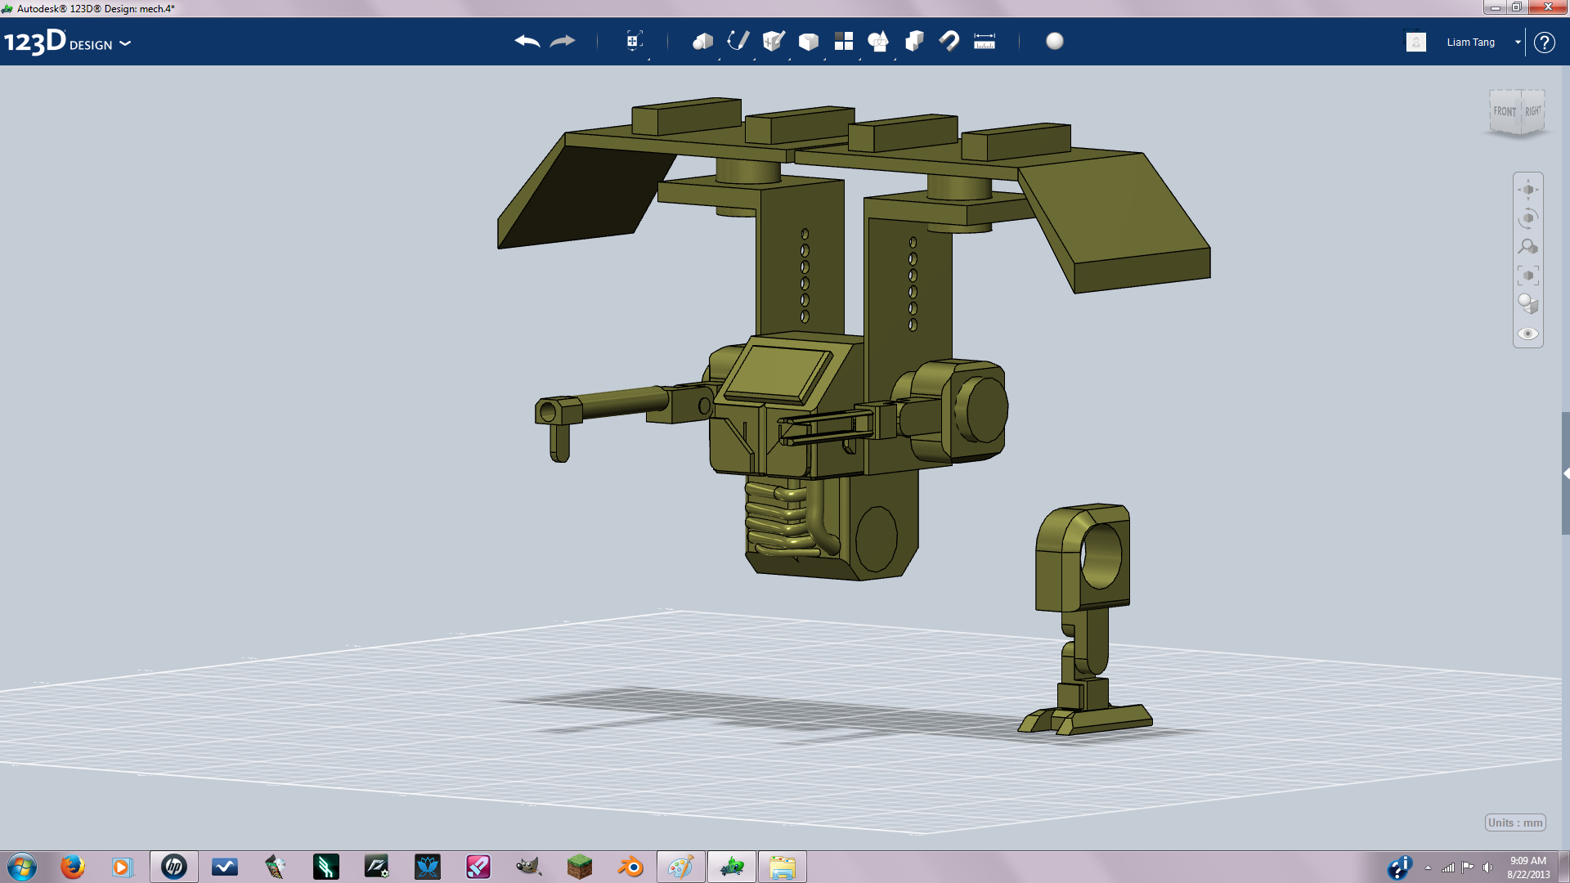Select the Orbit navigation tool

tap(1528, 218)
